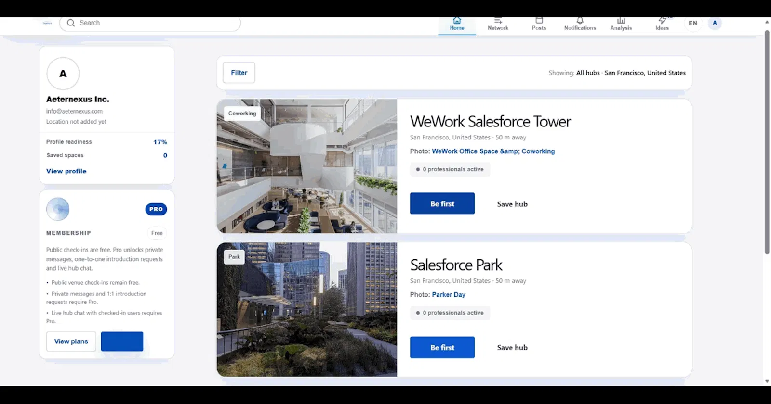Save hub for WeWork Salesforce Tower
The height and width of the screenshot is (404, 771).
(x=512, y=204)
